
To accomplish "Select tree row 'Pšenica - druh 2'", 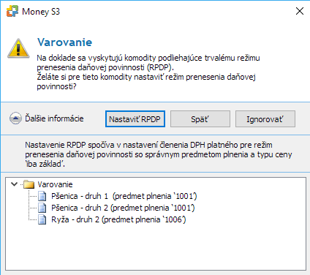I will (123, 208).
